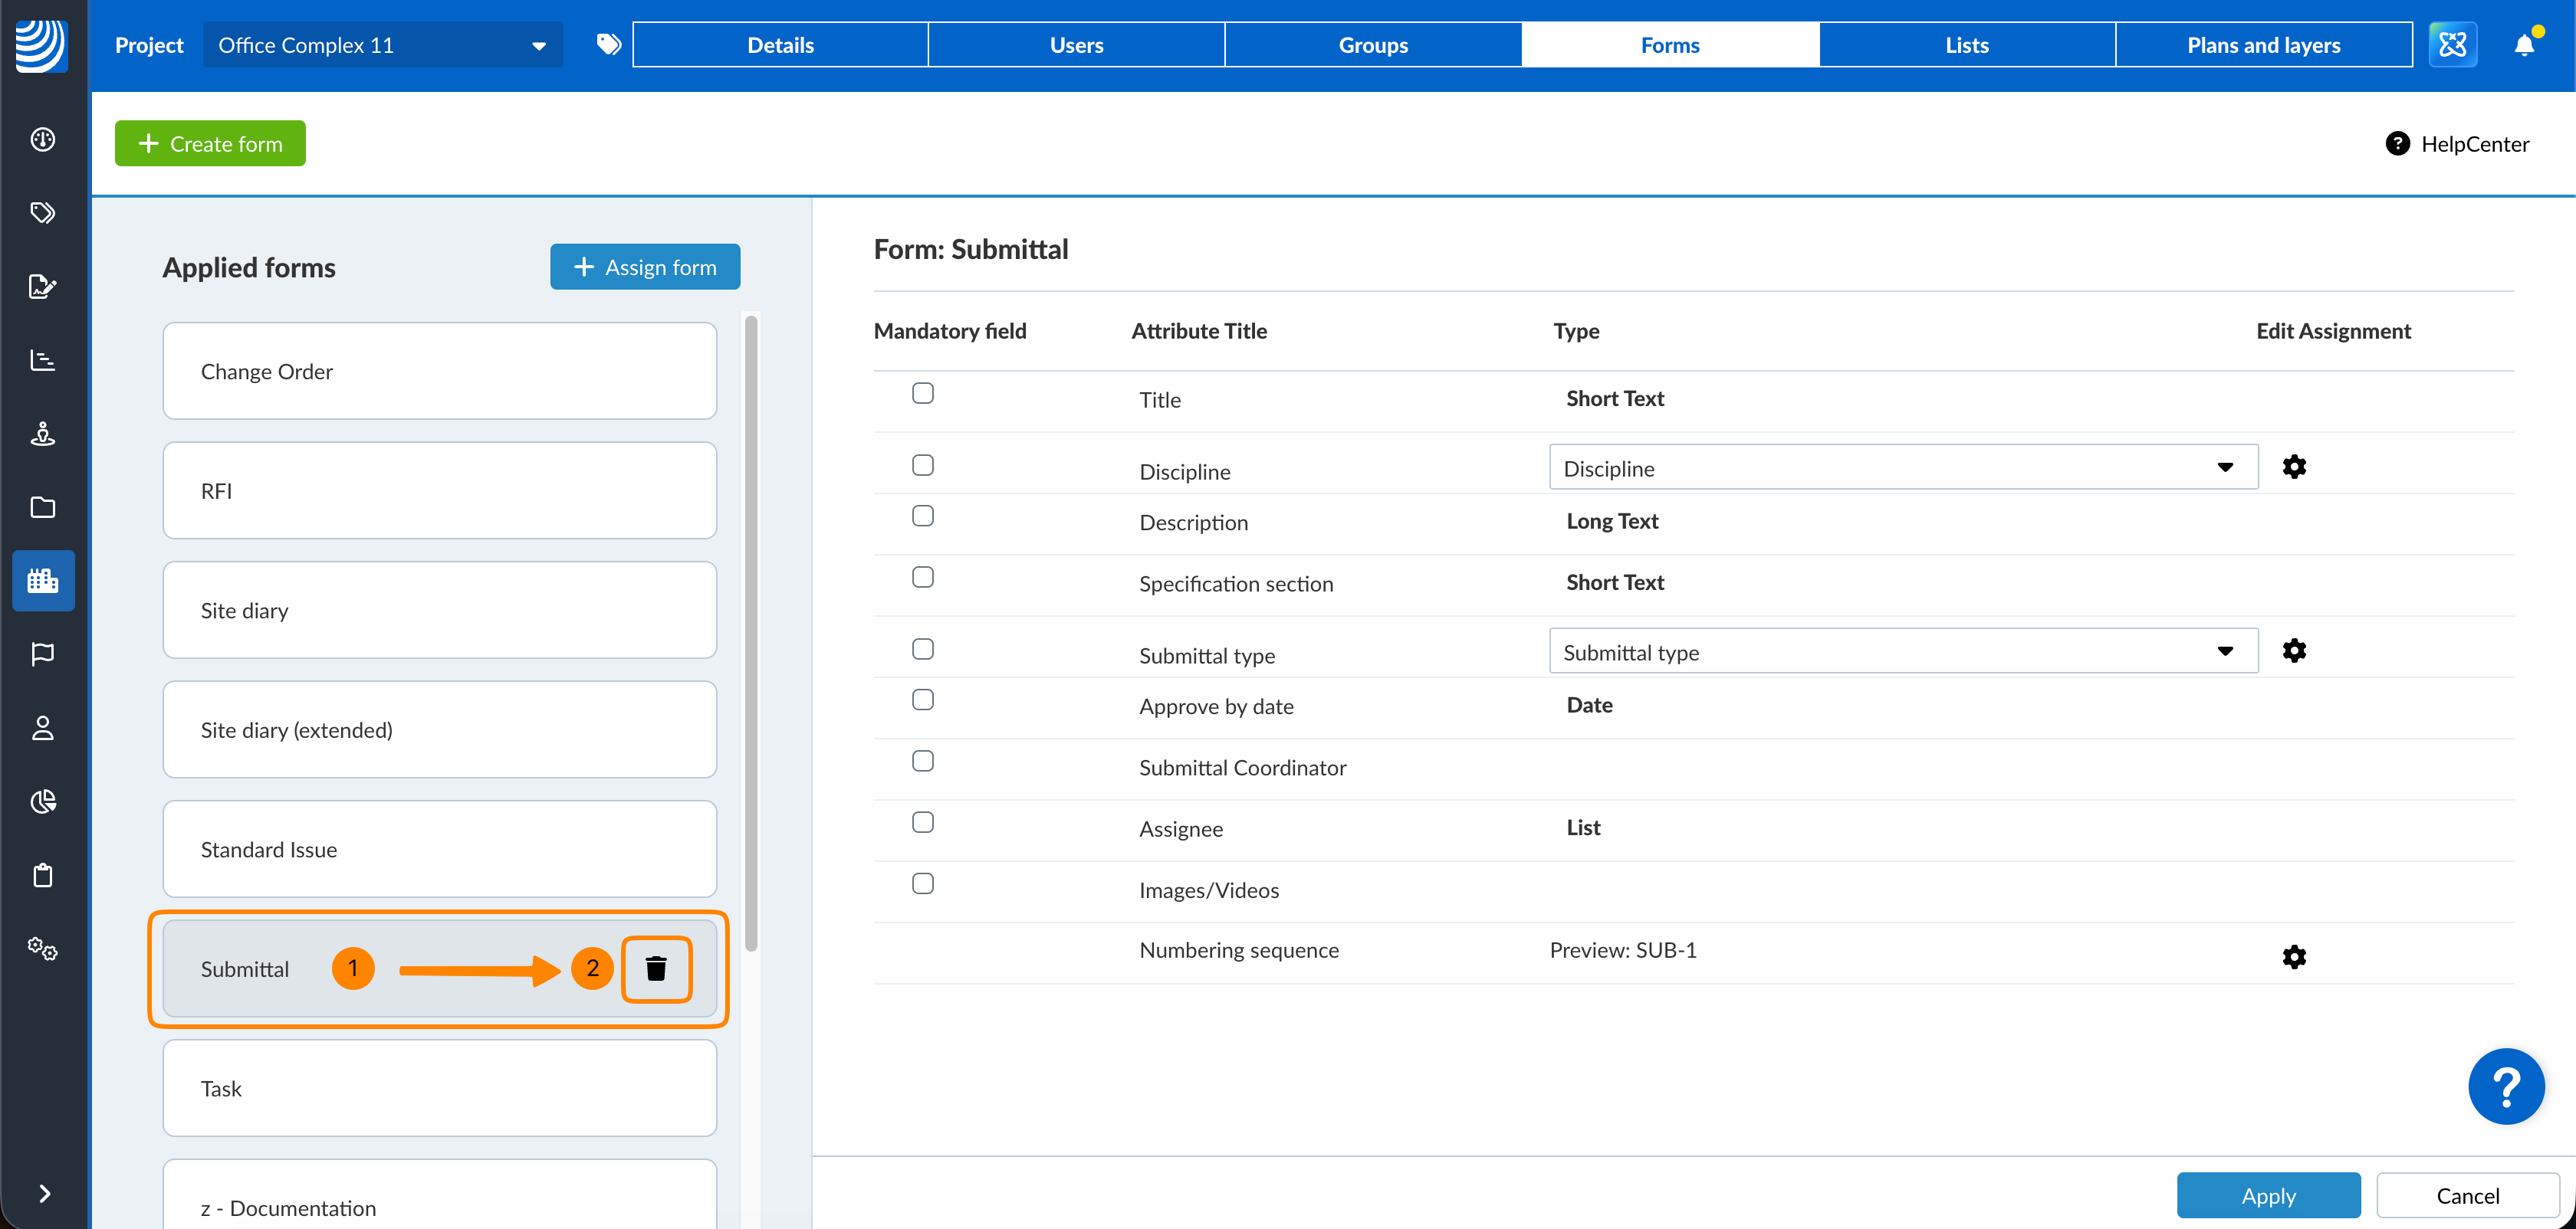Enable mandatory checkbox for Assignee
Image resolution: width=2576 pixels, height=1229 pixels.
coord(923,822)
